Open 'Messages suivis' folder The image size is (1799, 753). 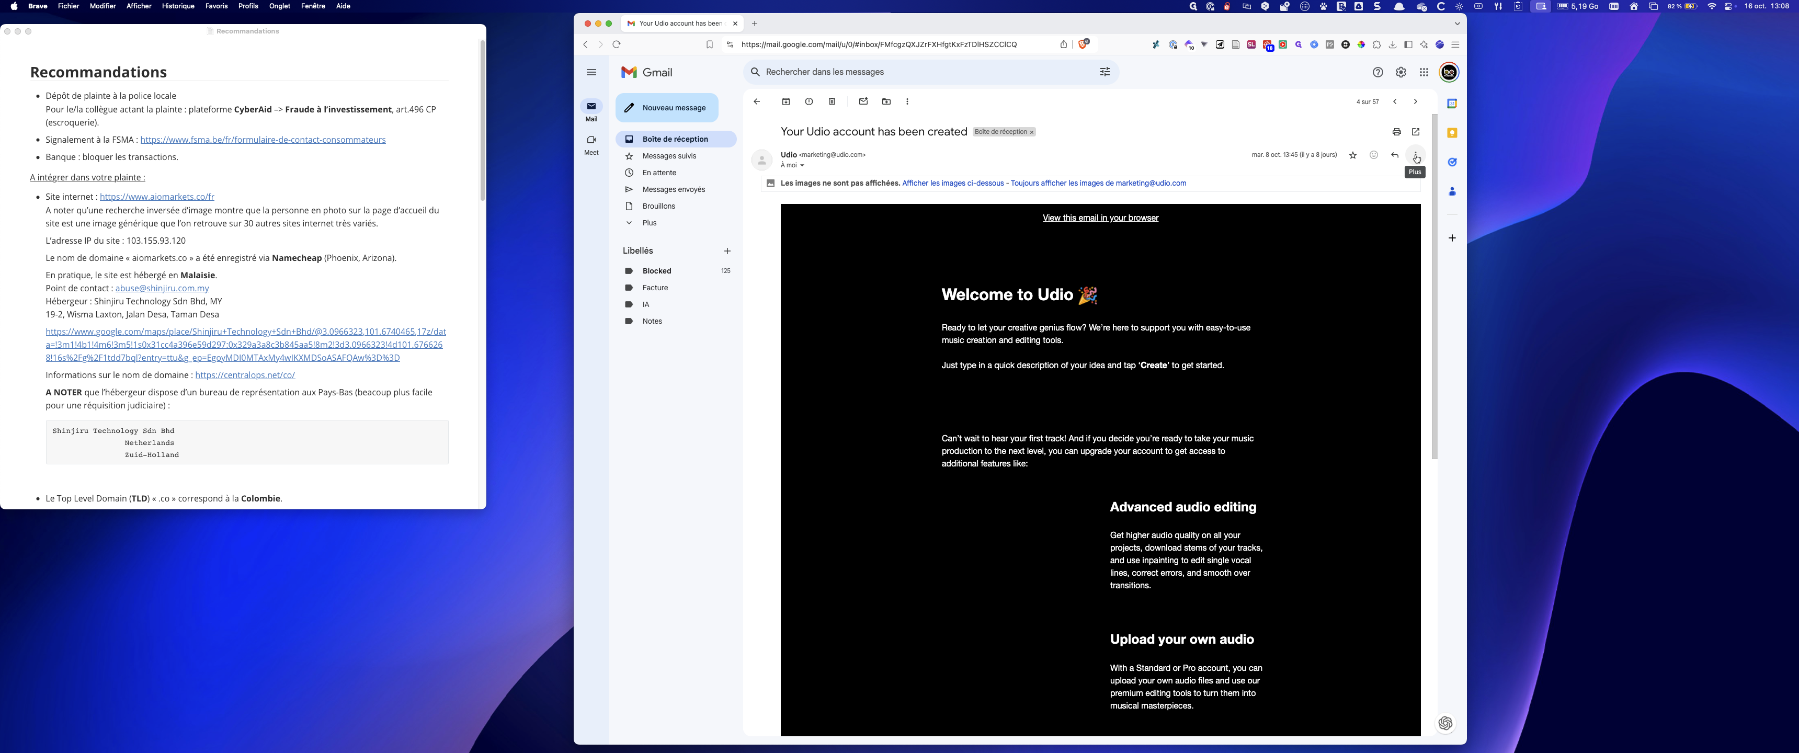676,156
